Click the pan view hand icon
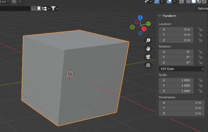Image resolution: width=208 pixels, height=132 pixels. point(148,49)
